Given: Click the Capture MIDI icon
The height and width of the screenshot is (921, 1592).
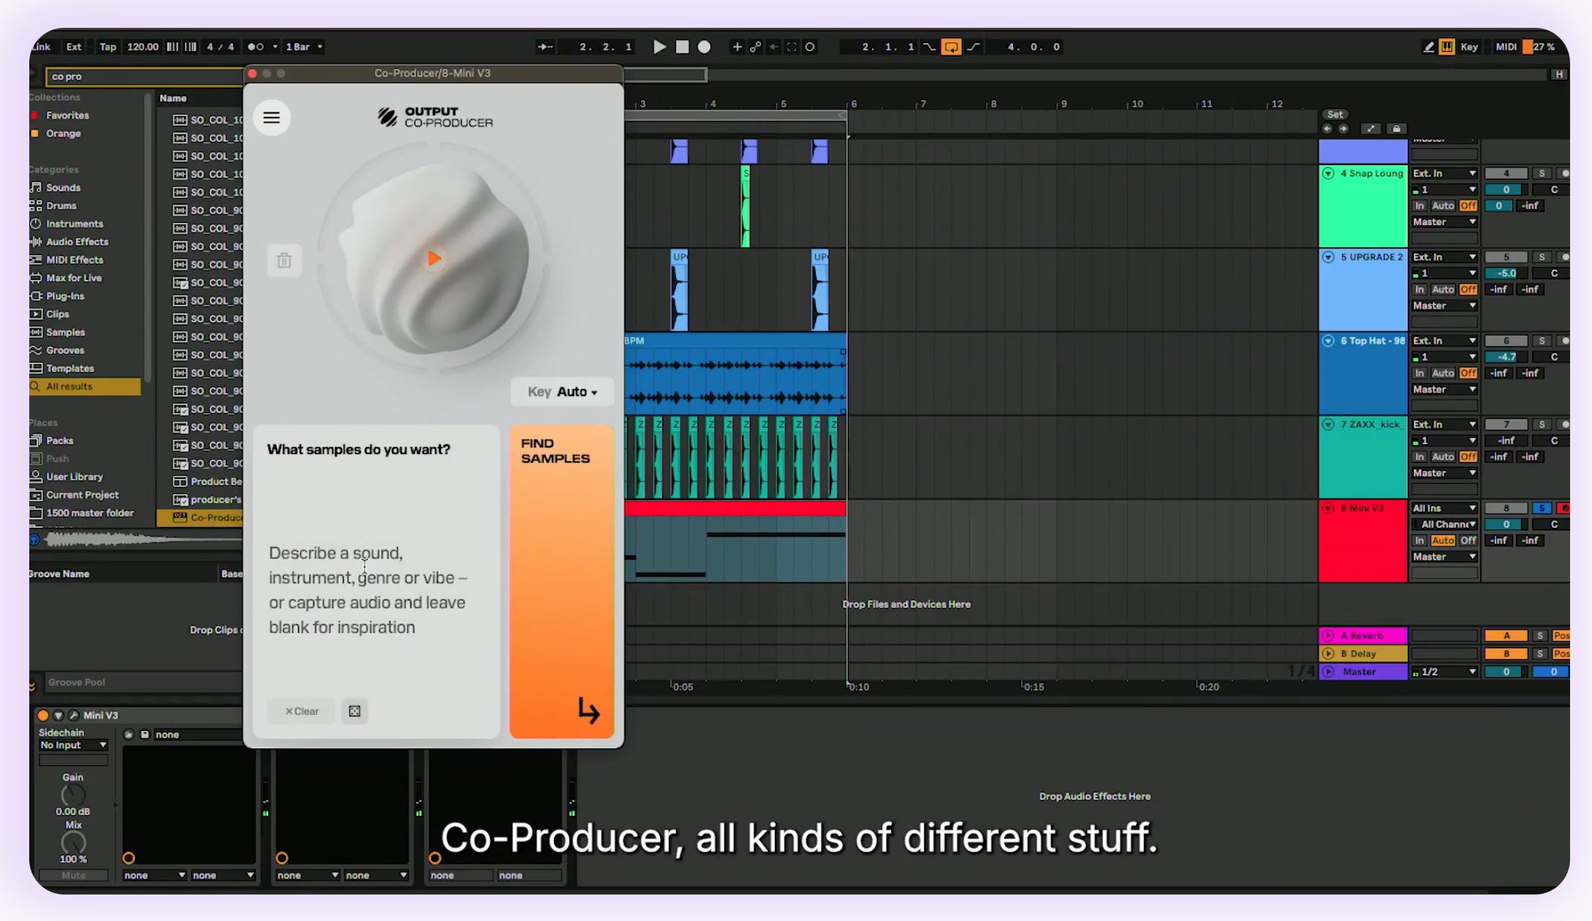Looking at the screenshot, I should click(x=792, y=47).
